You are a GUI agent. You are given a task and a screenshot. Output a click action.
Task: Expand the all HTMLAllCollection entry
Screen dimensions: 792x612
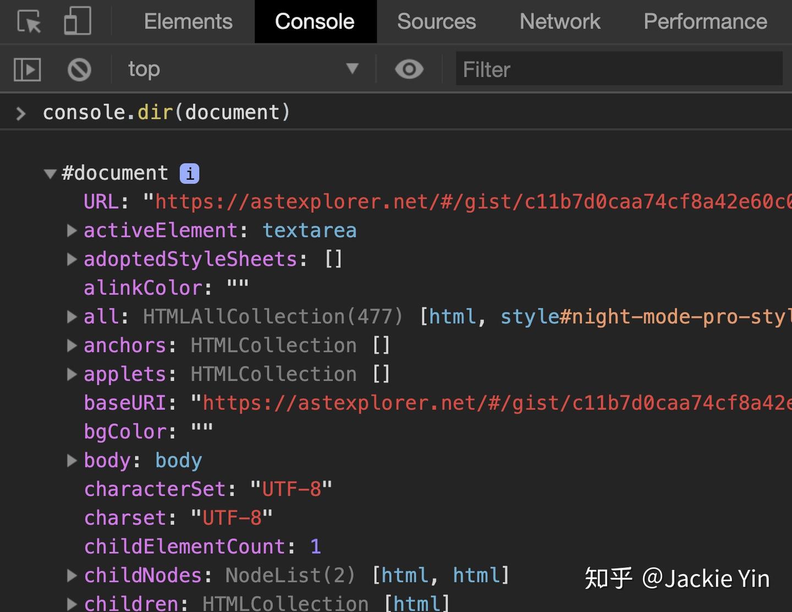(71, 317)
